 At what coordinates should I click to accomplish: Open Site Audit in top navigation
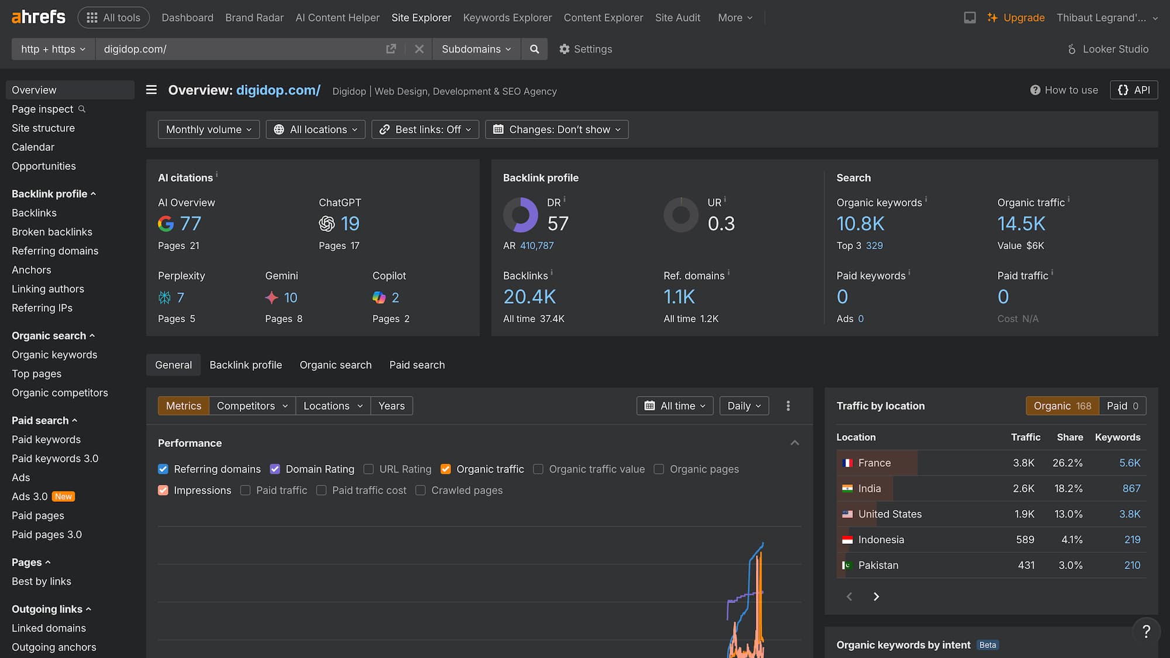click(677, 18)
